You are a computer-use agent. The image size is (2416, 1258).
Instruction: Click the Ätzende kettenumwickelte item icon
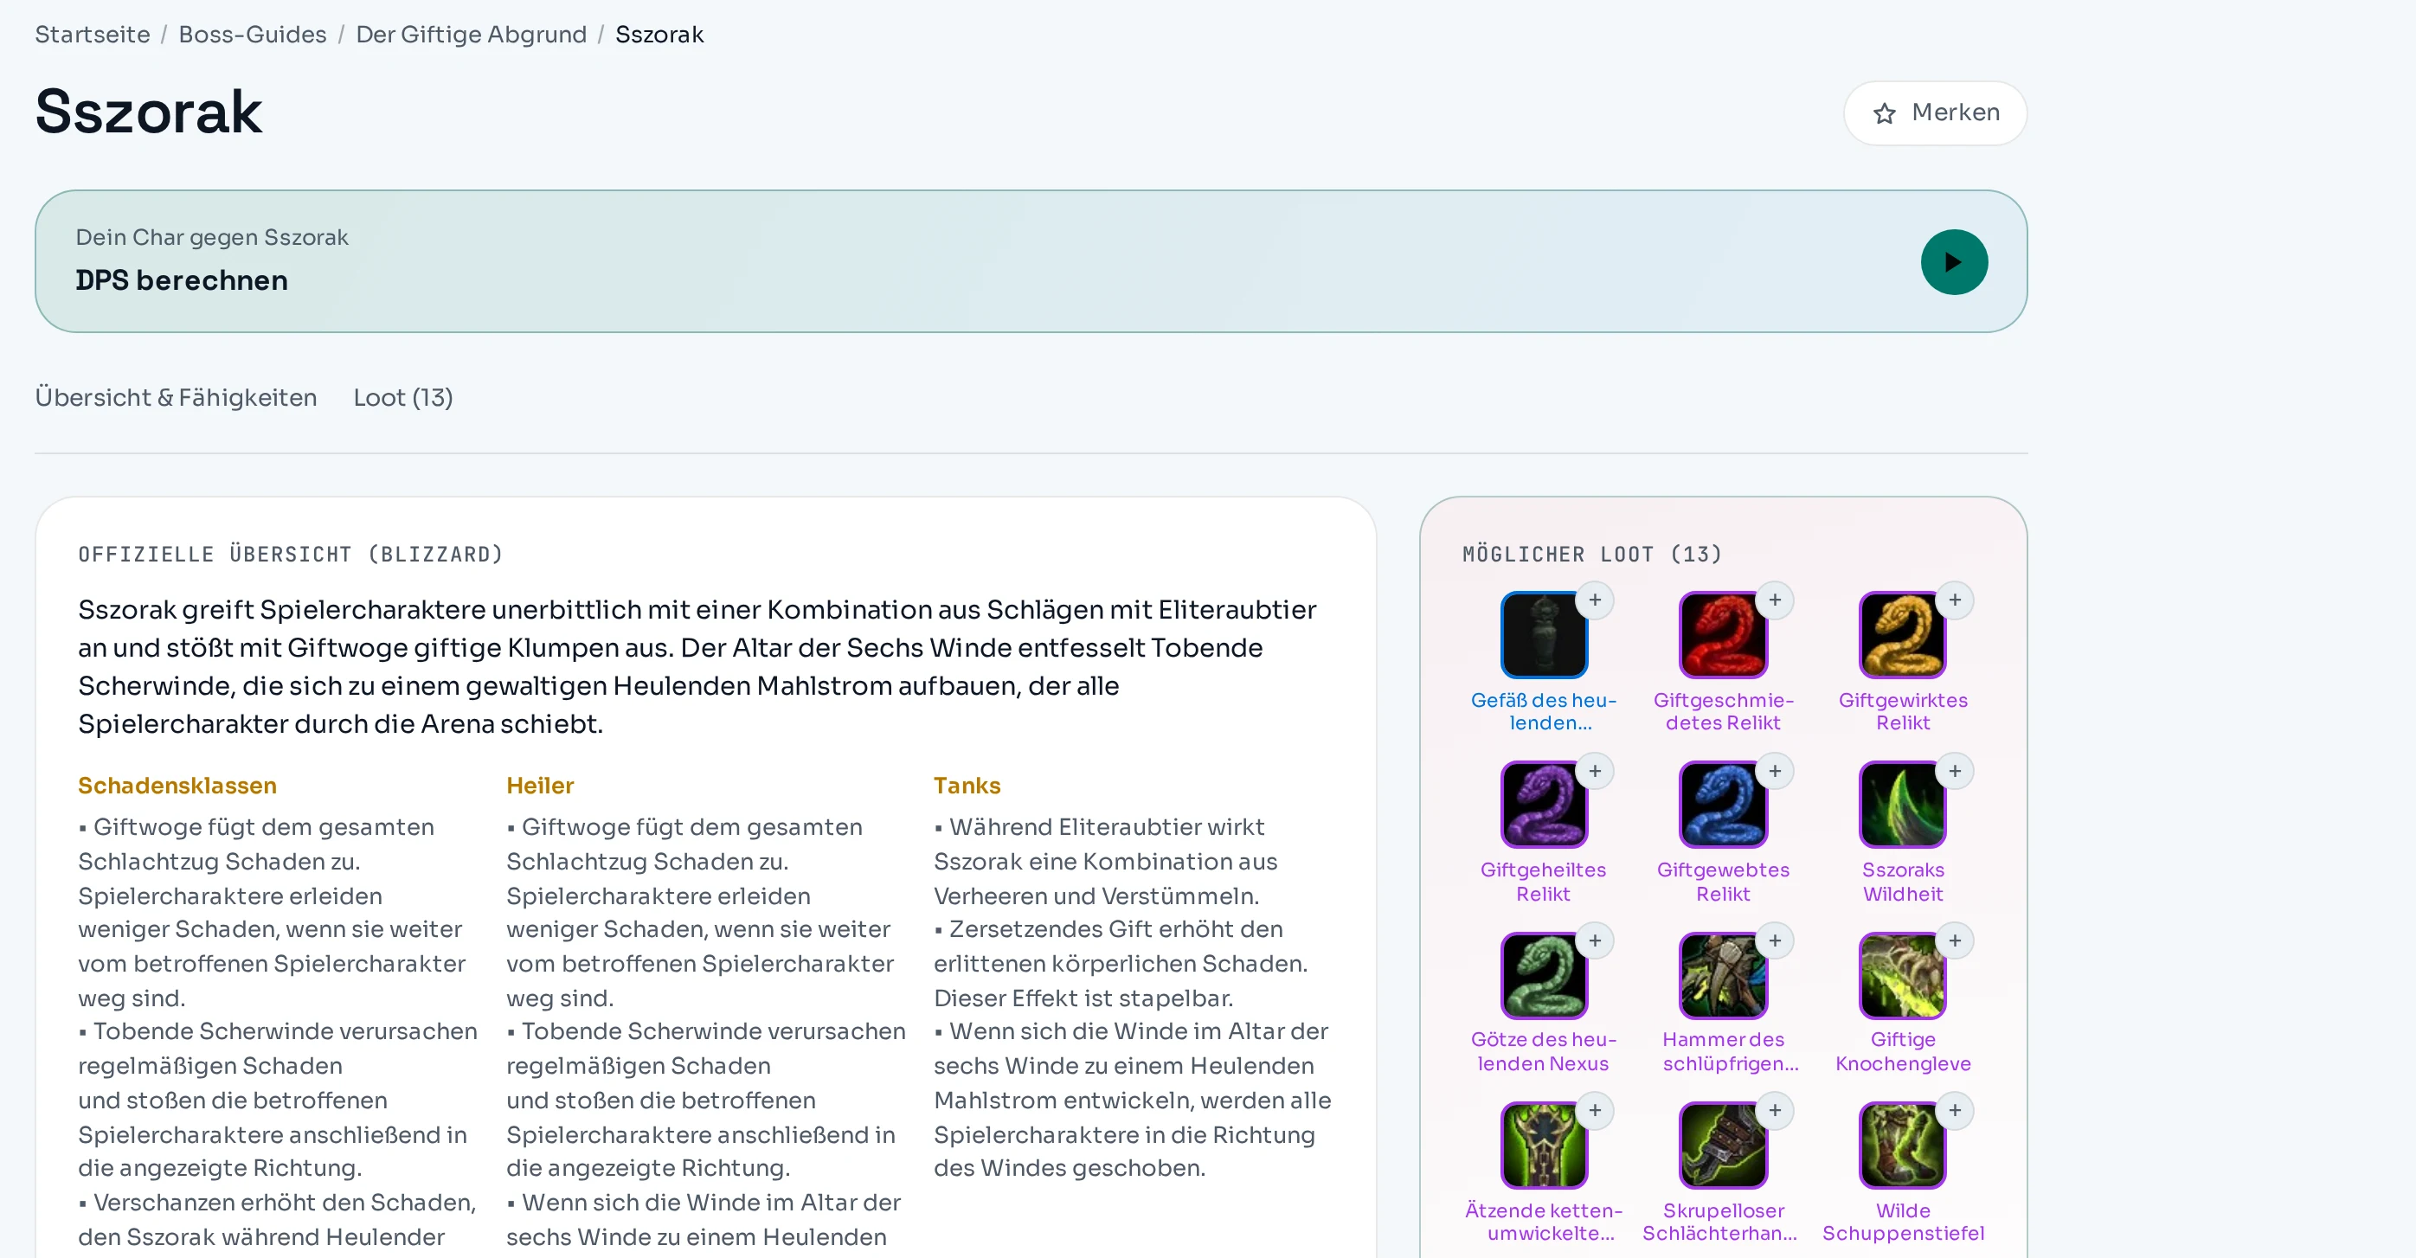tap(1543, 1145)
